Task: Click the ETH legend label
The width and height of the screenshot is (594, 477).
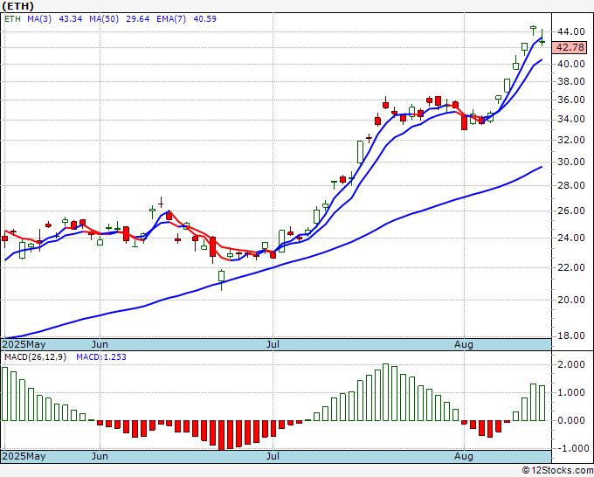Action: (12, 19)
